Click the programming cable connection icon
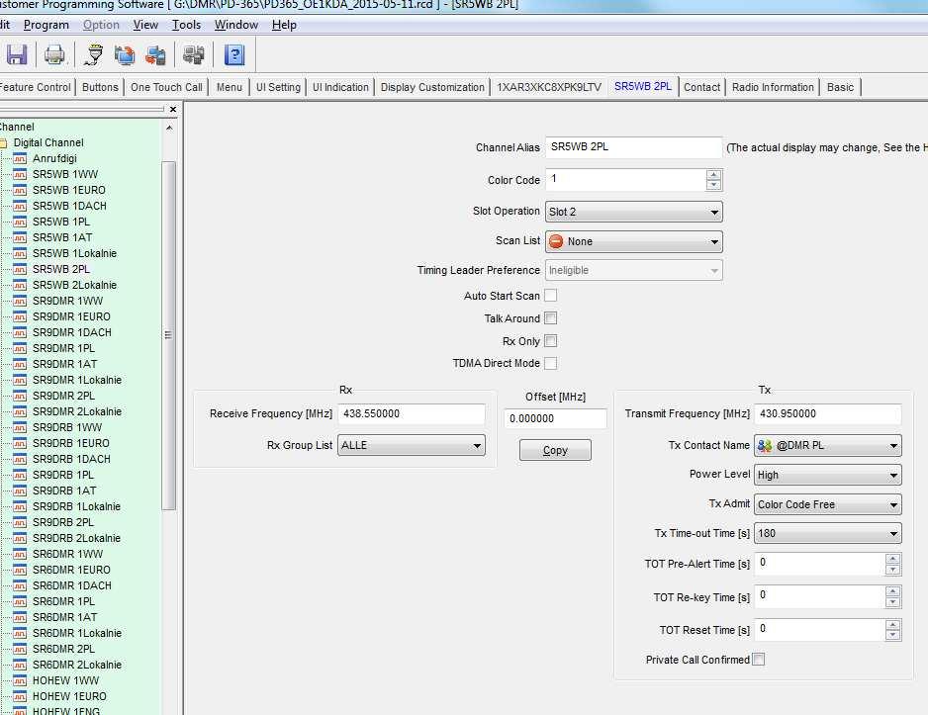The height and width of the screenshot is (715, 928). coord(93,55)
